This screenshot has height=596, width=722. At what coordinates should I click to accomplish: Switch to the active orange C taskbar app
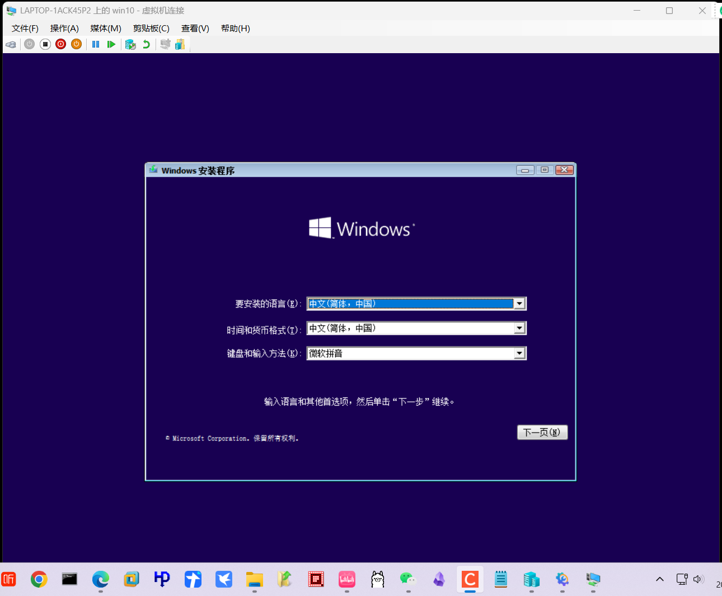click(x=470, y=579)
